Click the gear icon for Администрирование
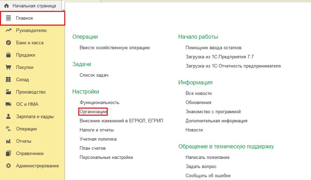Viewport: 311px width, 180px height. (x=9, y=166)
